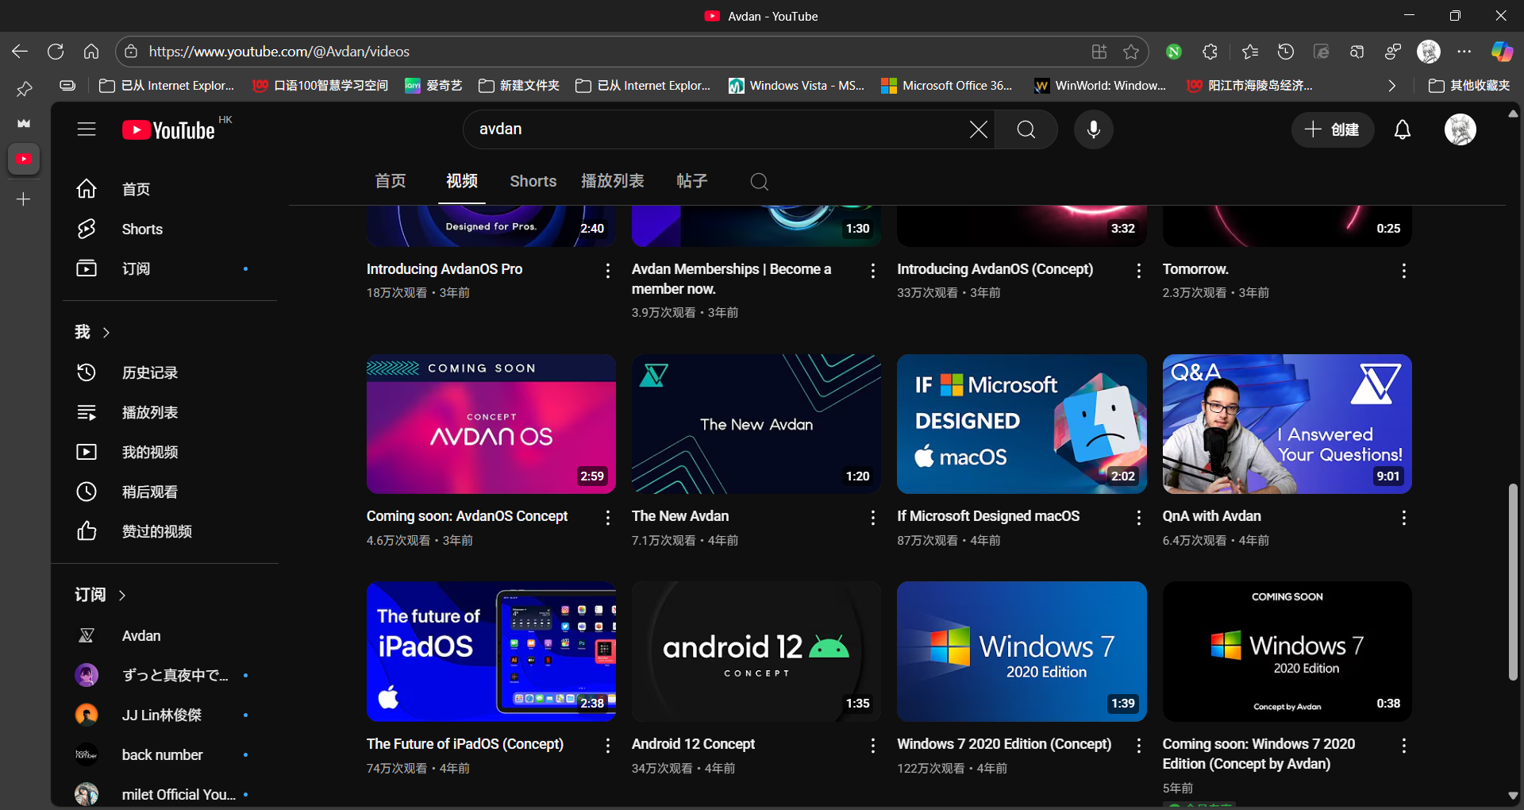Switch to the 帖子 posts tab
Viewport: 1524px width, 810px height.
tap(692, 181)
